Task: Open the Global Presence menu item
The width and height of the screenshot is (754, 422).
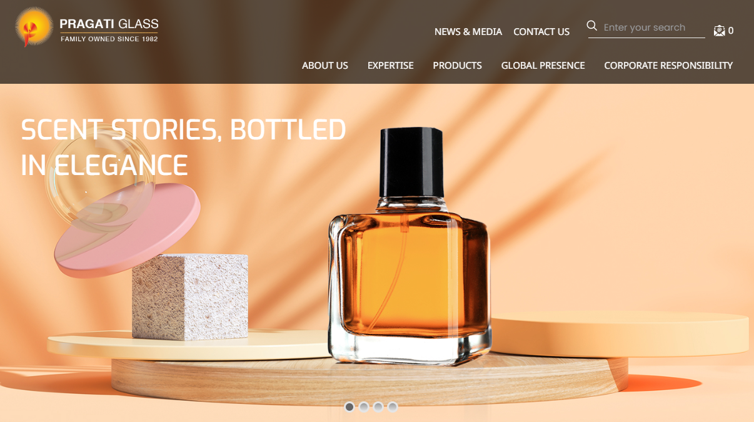Action: (x=543, y=65)
